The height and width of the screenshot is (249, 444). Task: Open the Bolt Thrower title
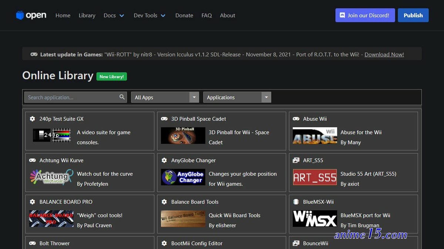pyautogui.click(x=54, y=243)
